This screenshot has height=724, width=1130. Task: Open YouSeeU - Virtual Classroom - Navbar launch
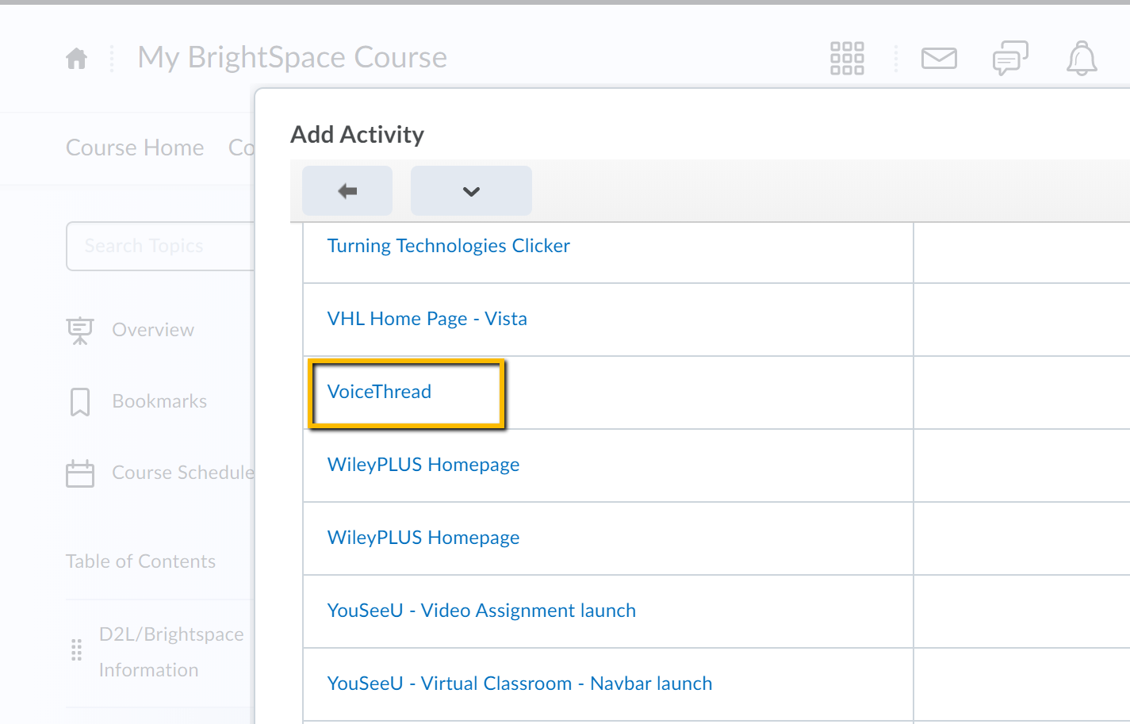[519, 683]
